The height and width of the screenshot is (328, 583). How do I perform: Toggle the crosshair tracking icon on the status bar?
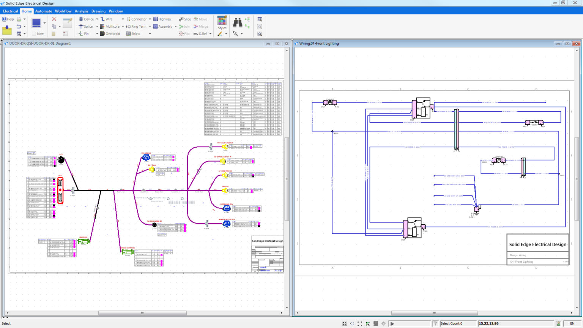pos(383,323)
